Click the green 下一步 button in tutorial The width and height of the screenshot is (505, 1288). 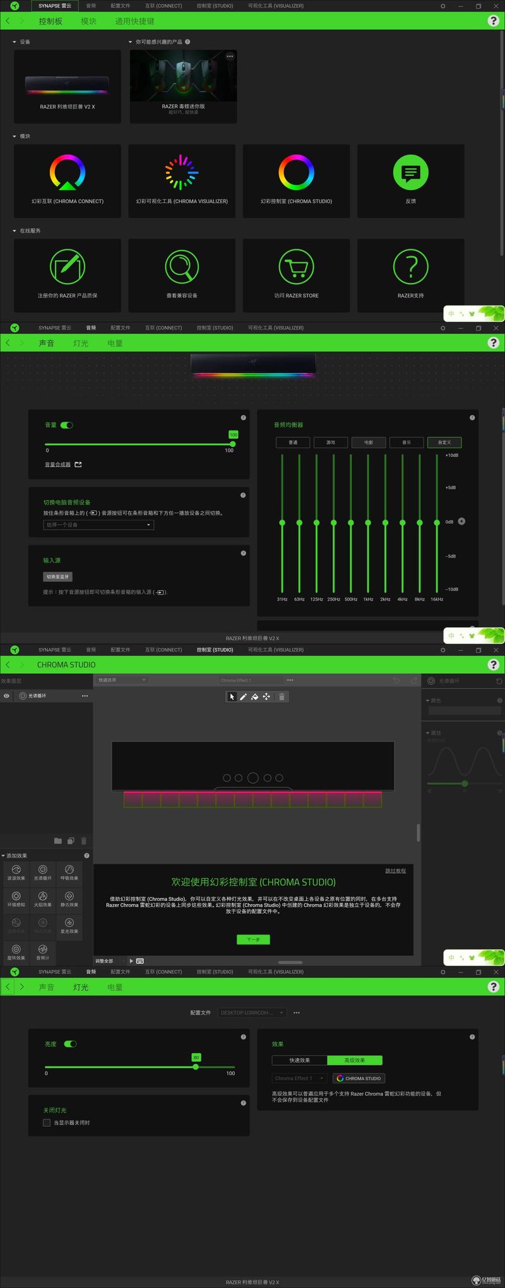click(253, 939)
